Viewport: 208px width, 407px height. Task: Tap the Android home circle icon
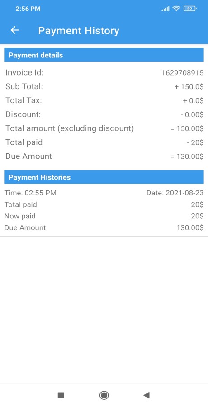click(x=104, y=395)
